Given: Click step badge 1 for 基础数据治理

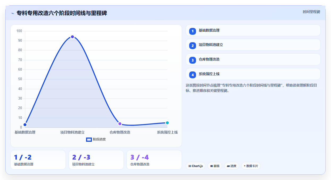Looking at the screenshot, I should point(193,31).
